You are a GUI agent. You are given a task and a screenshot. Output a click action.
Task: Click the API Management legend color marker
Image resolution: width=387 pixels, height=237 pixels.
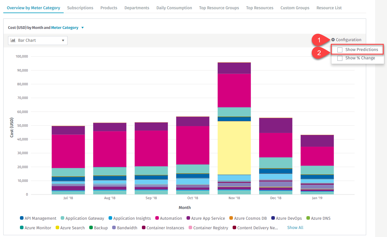tap(21, 218)
